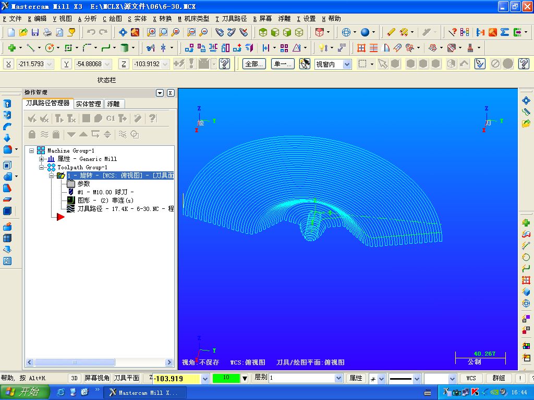This screenshot has height=400, width=534.
Task: Click the 全部... select all button
Action: coord(254,64)
